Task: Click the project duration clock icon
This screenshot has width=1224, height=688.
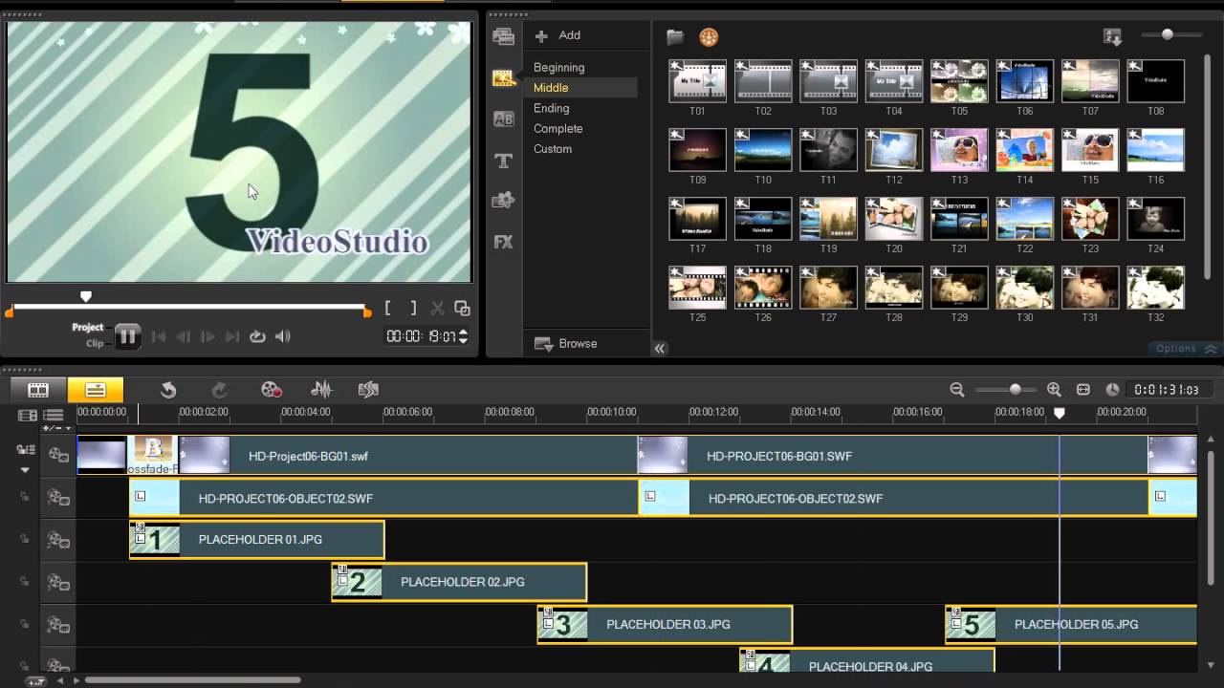Action: click(x=1112, y=390)
